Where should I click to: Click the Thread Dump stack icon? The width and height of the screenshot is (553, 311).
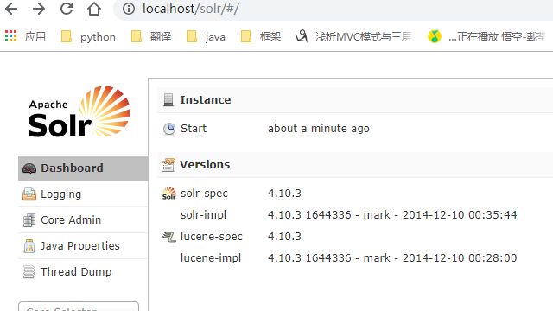29,272
